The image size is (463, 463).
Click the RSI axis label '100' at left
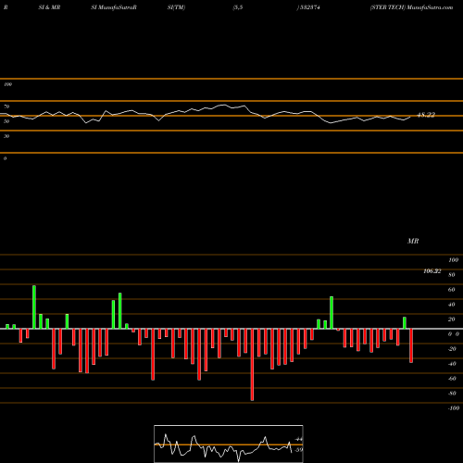click(x=7, y=84)
